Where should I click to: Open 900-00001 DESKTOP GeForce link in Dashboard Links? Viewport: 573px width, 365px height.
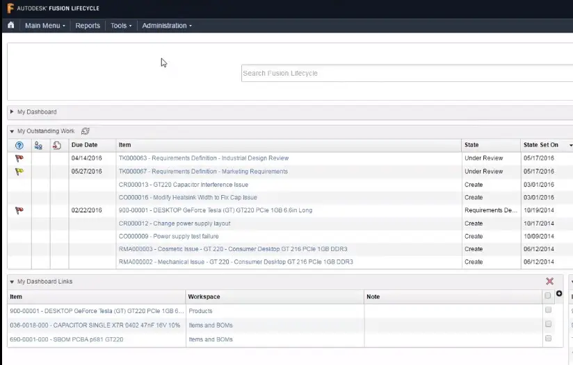click(x=97, y=311)
